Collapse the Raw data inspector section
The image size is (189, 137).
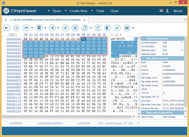pyautogui.click(x=143, y=59)
